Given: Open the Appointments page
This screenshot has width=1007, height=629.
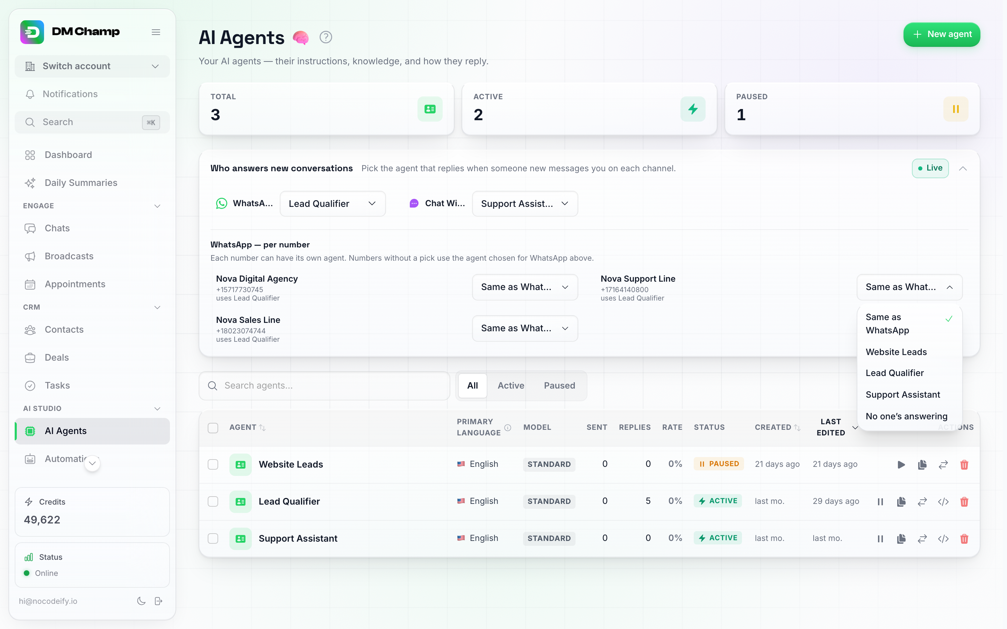Looking at the screenshot, I should 92,284.
